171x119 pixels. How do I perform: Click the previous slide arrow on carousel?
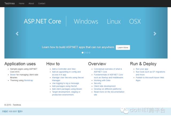[17, 34]
